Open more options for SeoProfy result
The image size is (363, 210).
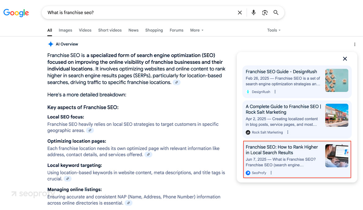(271, 173)
